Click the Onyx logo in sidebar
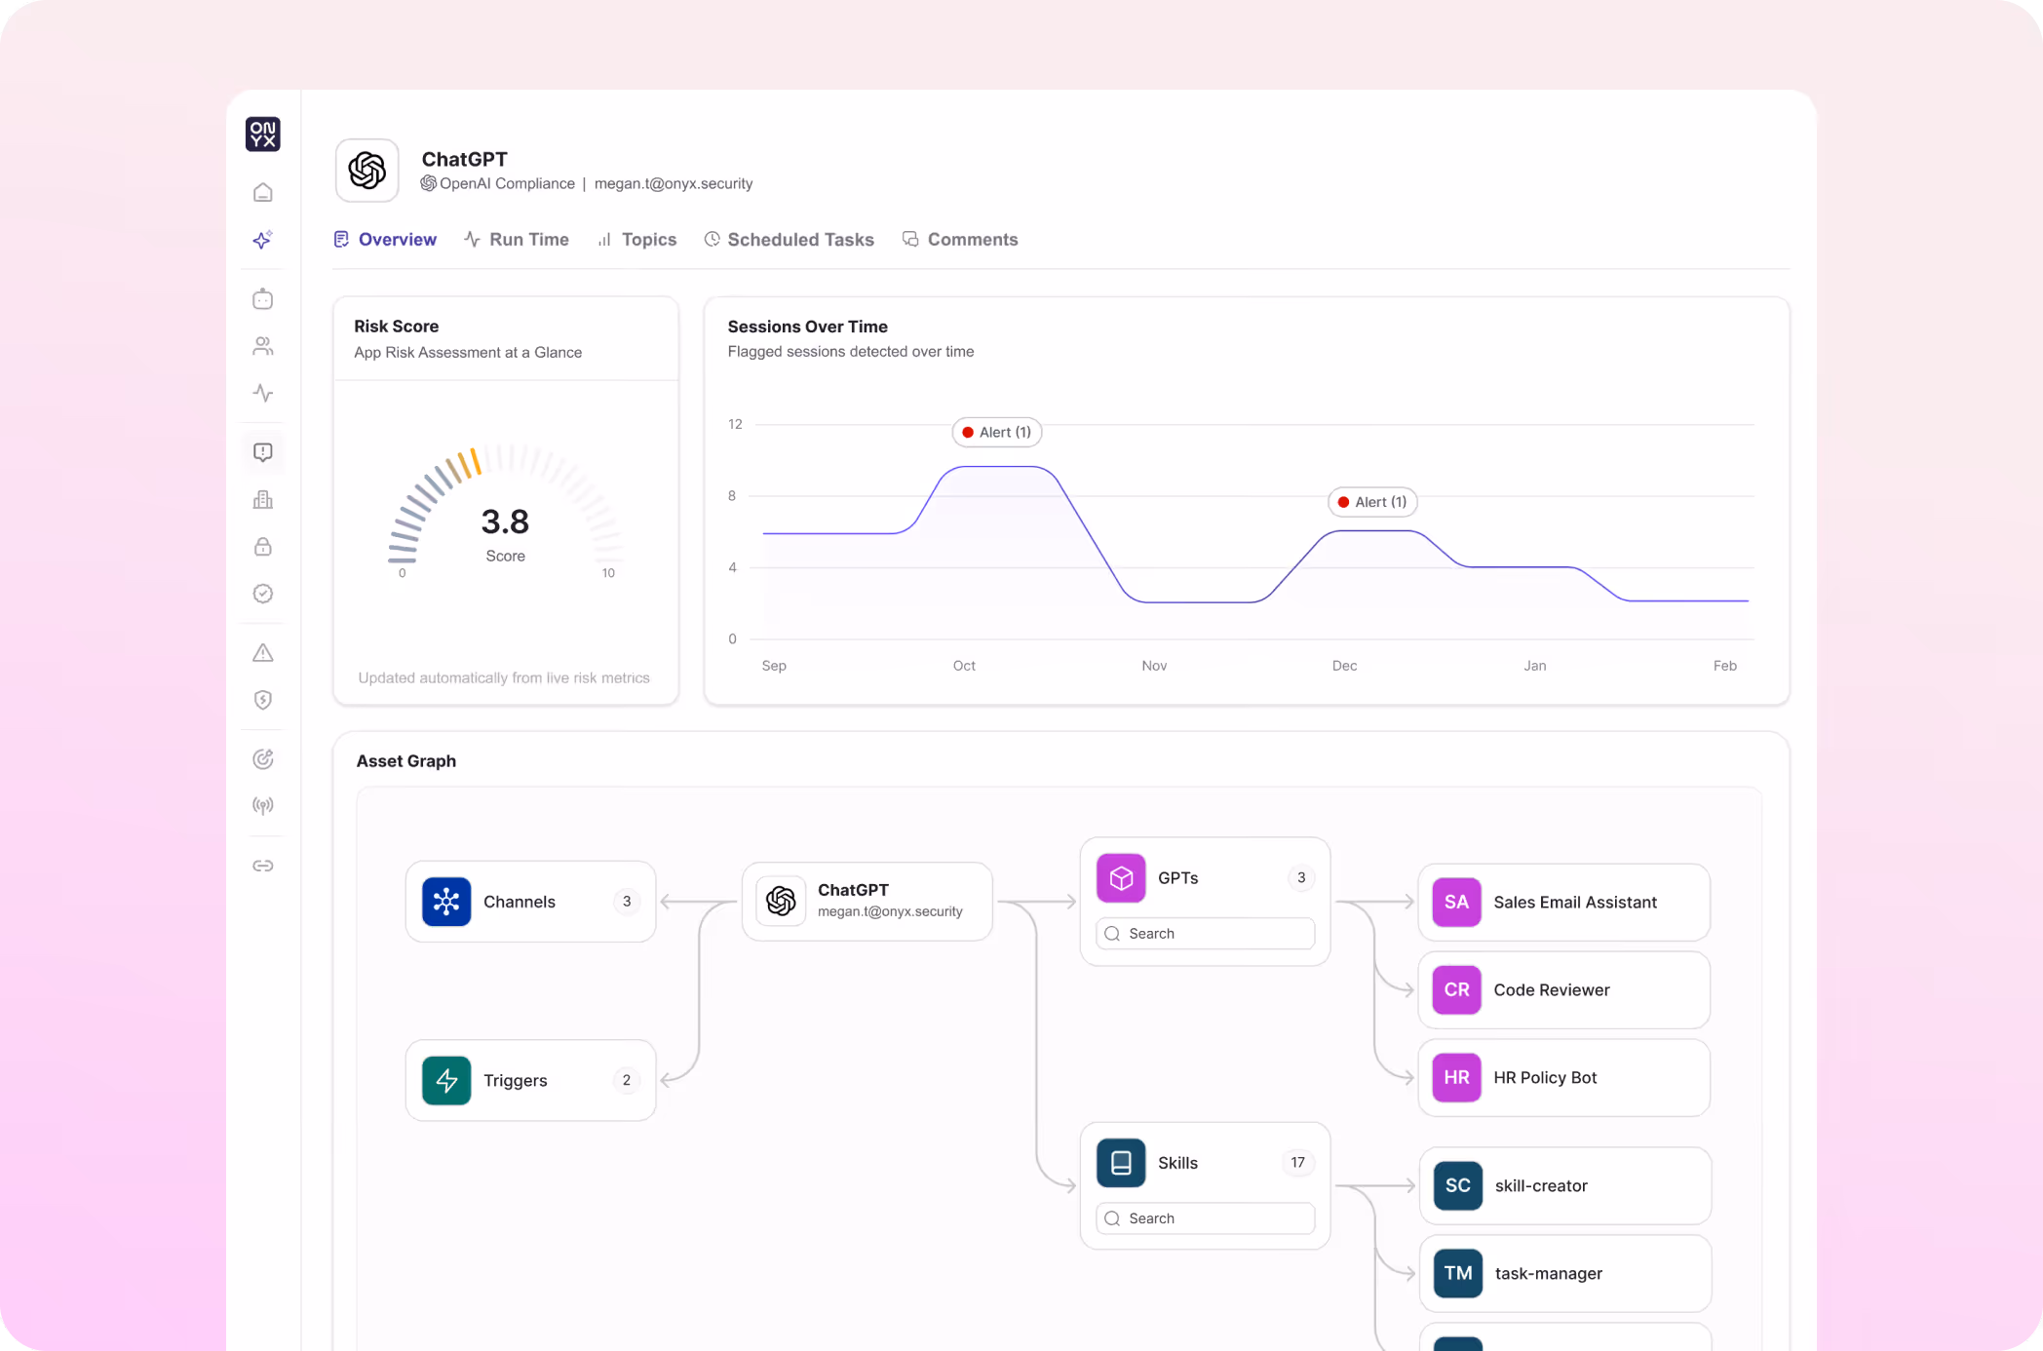The width and height of the screenshot is (2043, 1351). (263, 135)
